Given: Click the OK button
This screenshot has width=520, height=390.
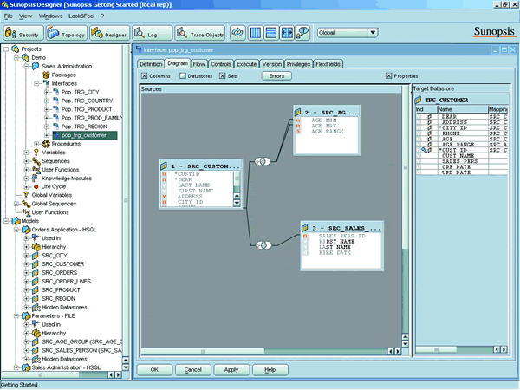Looking at the screenshot, I should coord(154,369).
